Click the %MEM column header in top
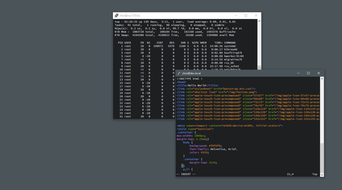This screenshot has width=342, height=190. click(x=203, y=43)
